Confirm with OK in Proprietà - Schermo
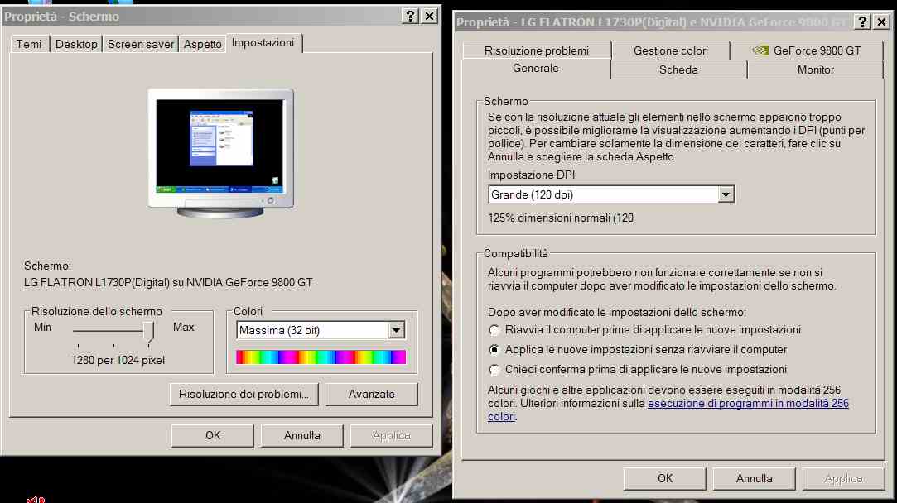This screenshot has height=503, width=897. pos(213,435)
